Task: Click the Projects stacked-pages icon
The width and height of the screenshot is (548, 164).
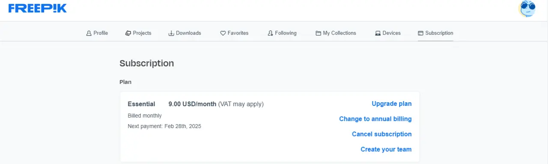Action: pyautogui.click(x=128, y=33)
